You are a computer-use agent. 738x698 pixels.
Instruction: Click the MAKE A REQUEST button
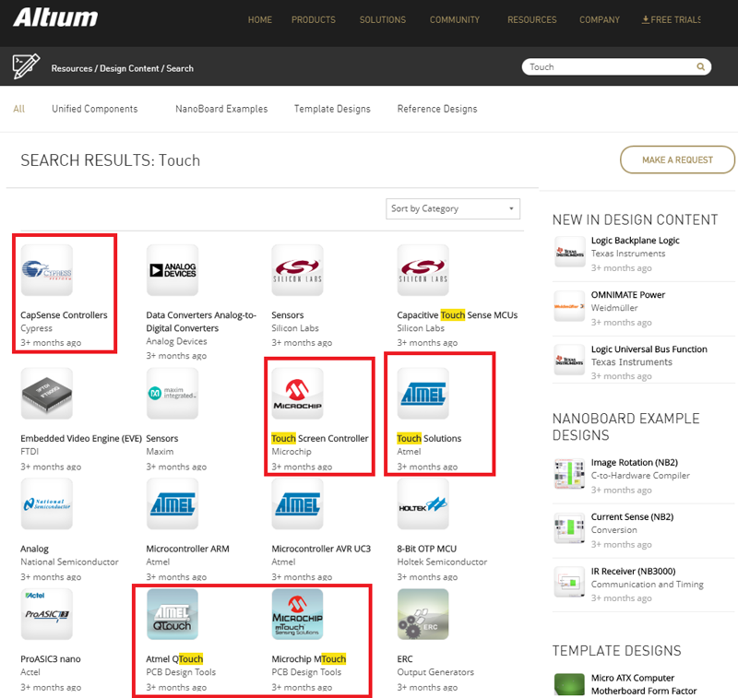pyautogui.click(x=677, y=160)
